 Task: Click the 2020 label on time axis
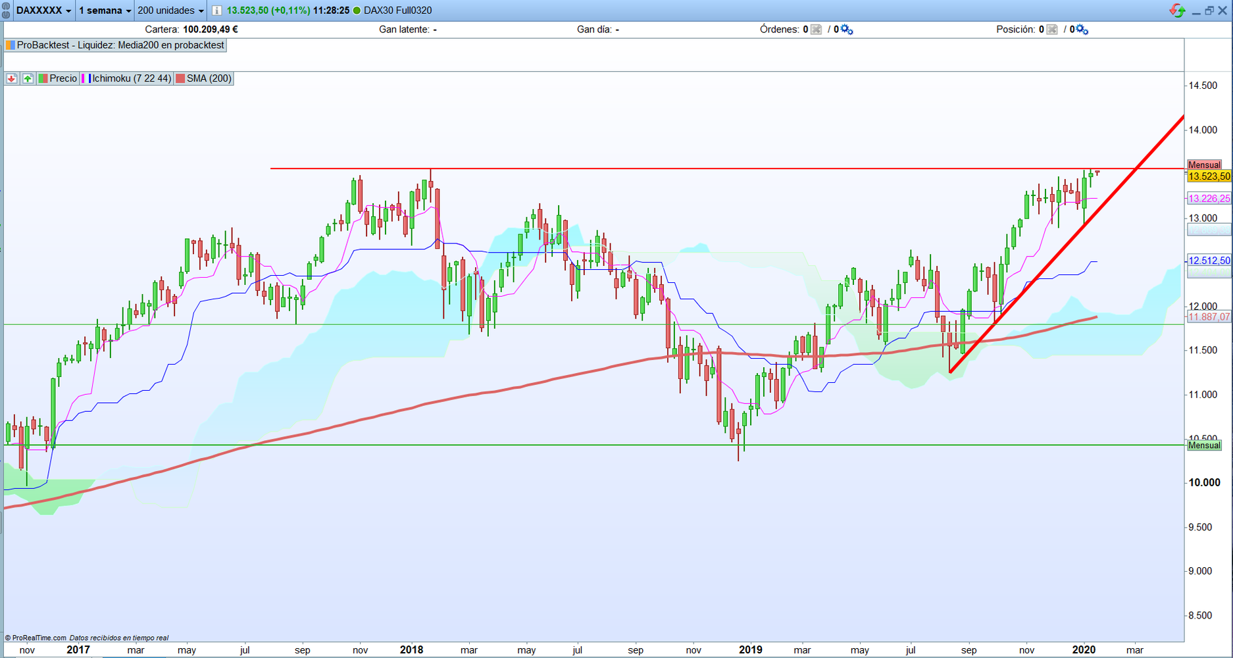(1084, 650)
